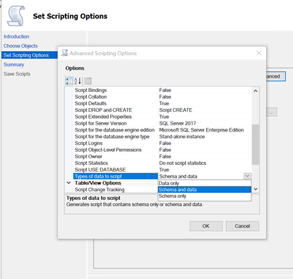Click 'Do not script statistics' value
Image resolution: width=293 pixels, height=279 pixels.
[x=183, y=163]
